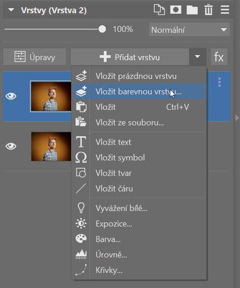240x288 pixels.
Task: Collapse the Vrstvy panel triangle
Action: pyautogui.click(x=11, y=10)
